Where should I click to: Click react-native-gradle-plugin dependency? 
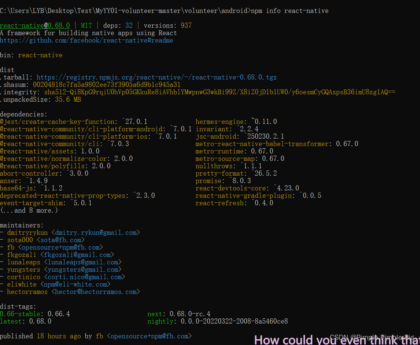click(258, 196)
